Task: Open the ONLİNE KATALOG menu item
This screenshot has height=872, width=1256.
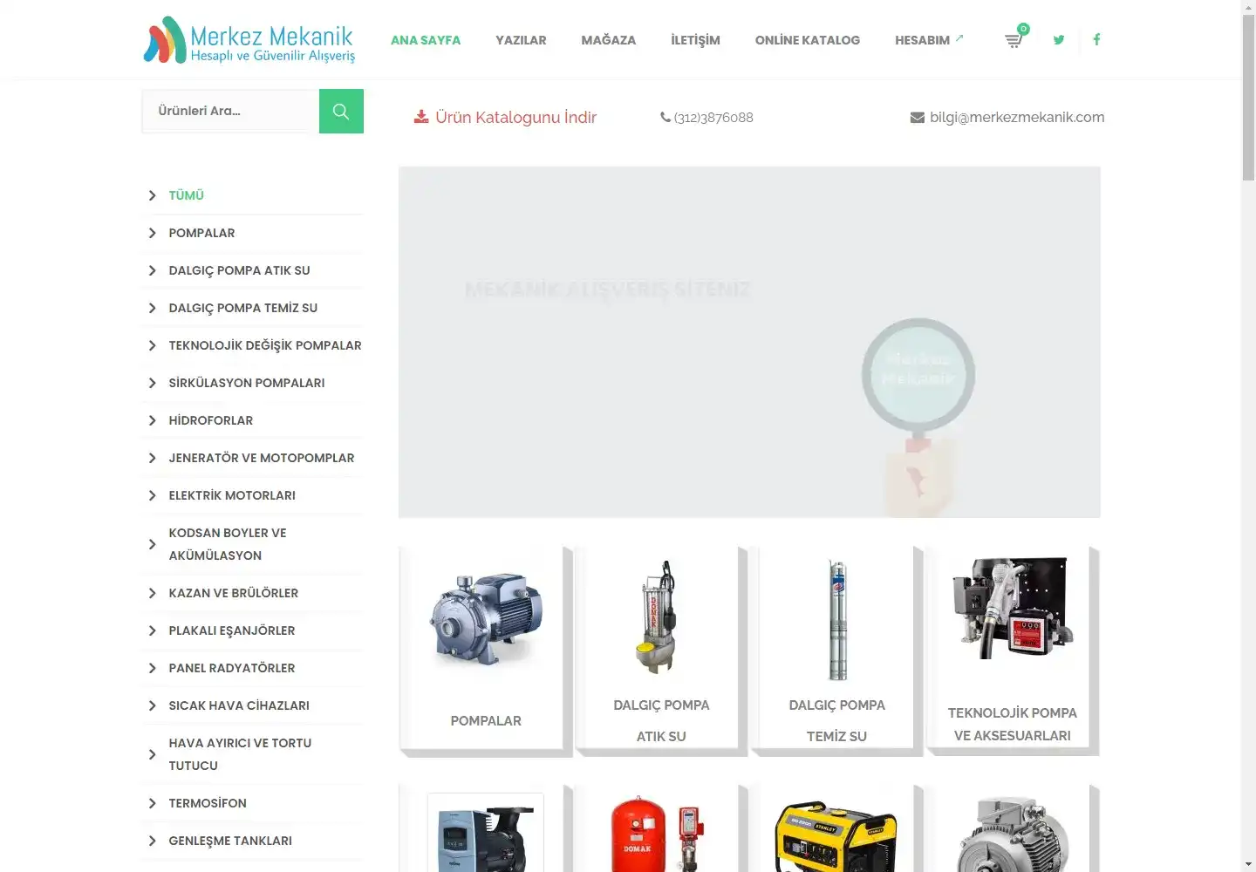Action: [x=808, y=40]
